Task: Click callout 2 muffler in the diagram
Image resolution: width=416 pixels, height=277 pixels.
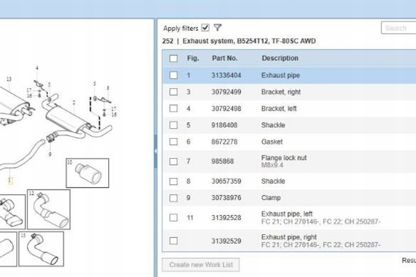Action: click(74, 102)
